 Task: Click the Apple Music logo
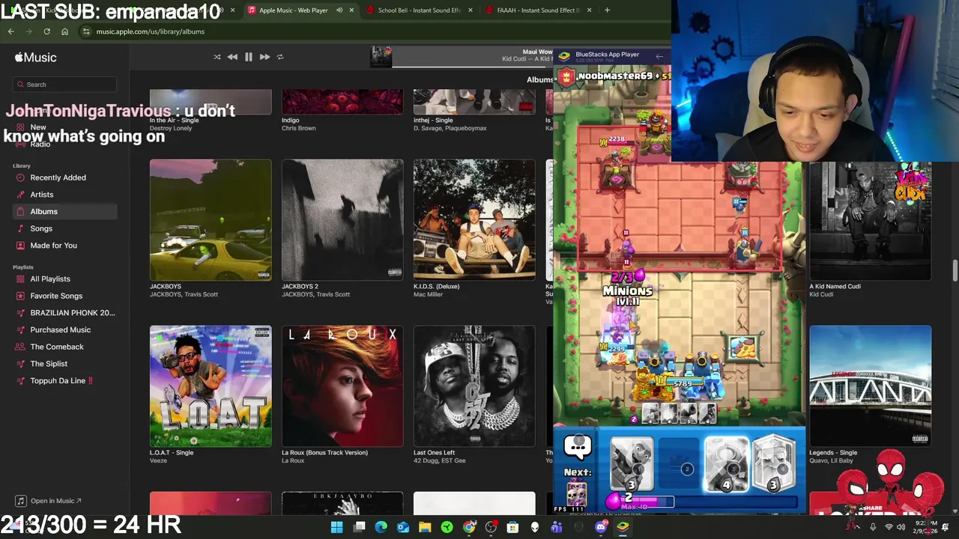click(x=35, y=58)
